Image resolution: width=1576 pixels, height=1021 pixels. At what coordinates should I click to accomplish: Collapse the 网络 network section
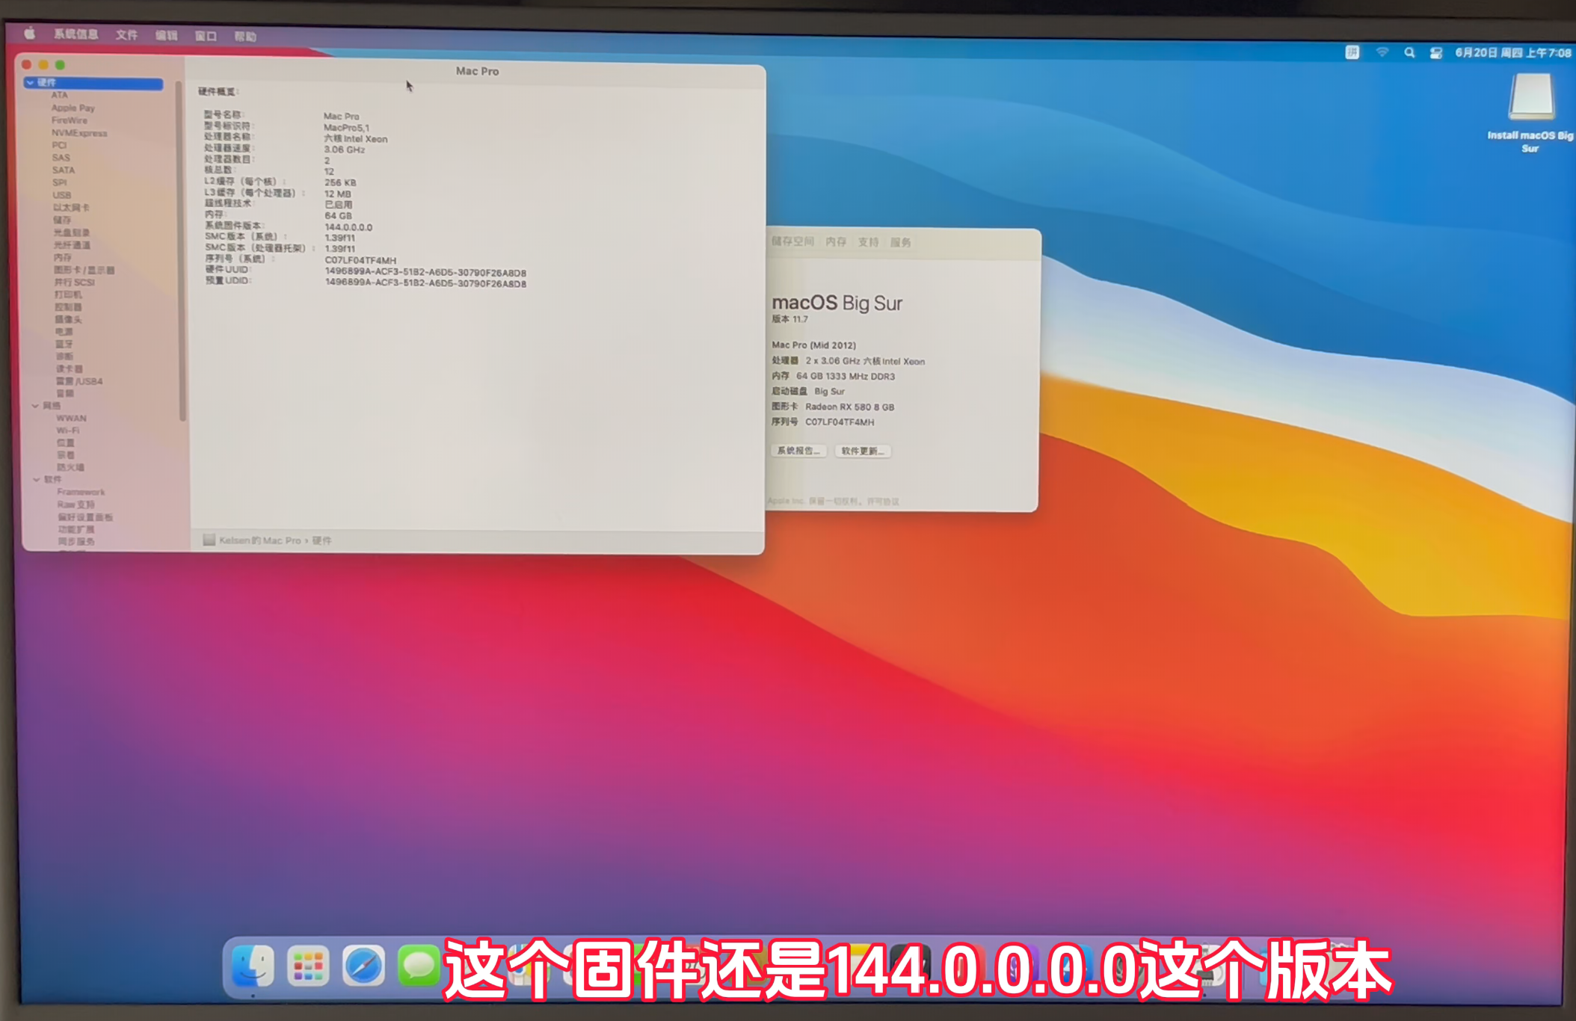click(35, 406)
